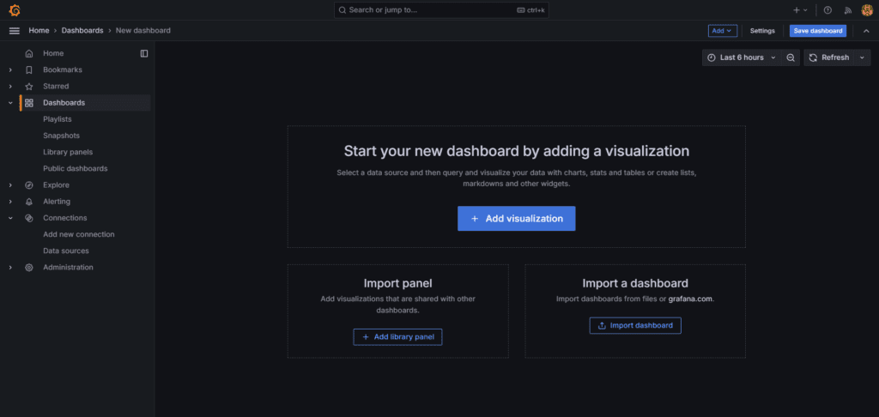Viewport: 879px width, 417px height.
Task: Collapse the Connections section arrow
Action: coord(10,218)
